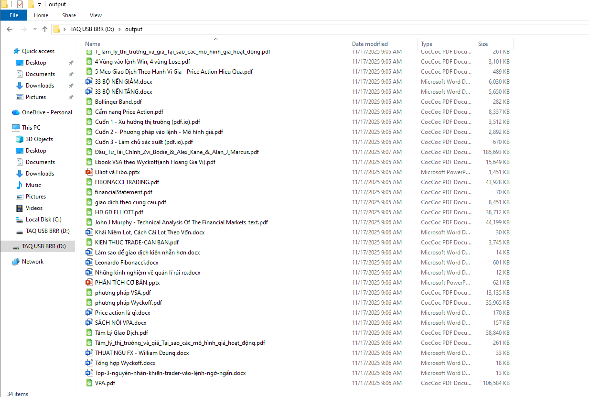Select the OneDrive - Personal cloud icon
This screenshot has width=589, height=397.
tap(16, 112)
